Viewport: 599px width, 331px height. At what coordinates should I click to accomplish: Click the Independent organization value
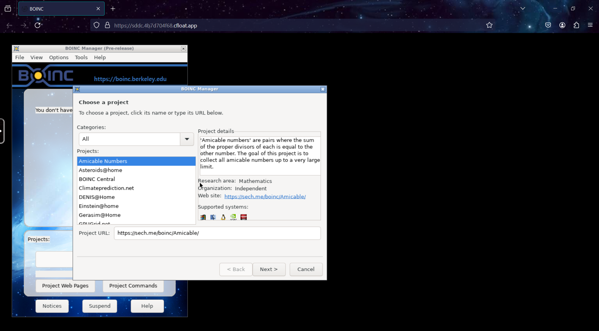pyautogui.click(x=250, y=188)
